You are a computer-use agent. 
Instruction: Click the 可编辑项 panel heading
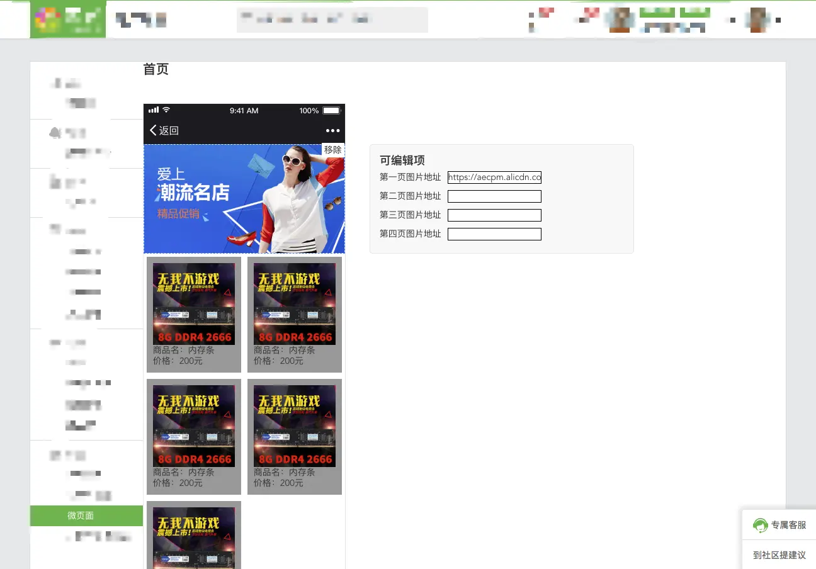[402, 161]
